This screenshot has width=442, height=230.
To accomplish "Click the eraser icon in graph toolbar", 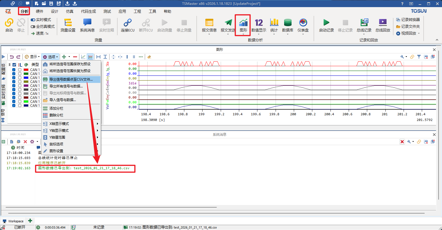I will click(x=149, y=57).
